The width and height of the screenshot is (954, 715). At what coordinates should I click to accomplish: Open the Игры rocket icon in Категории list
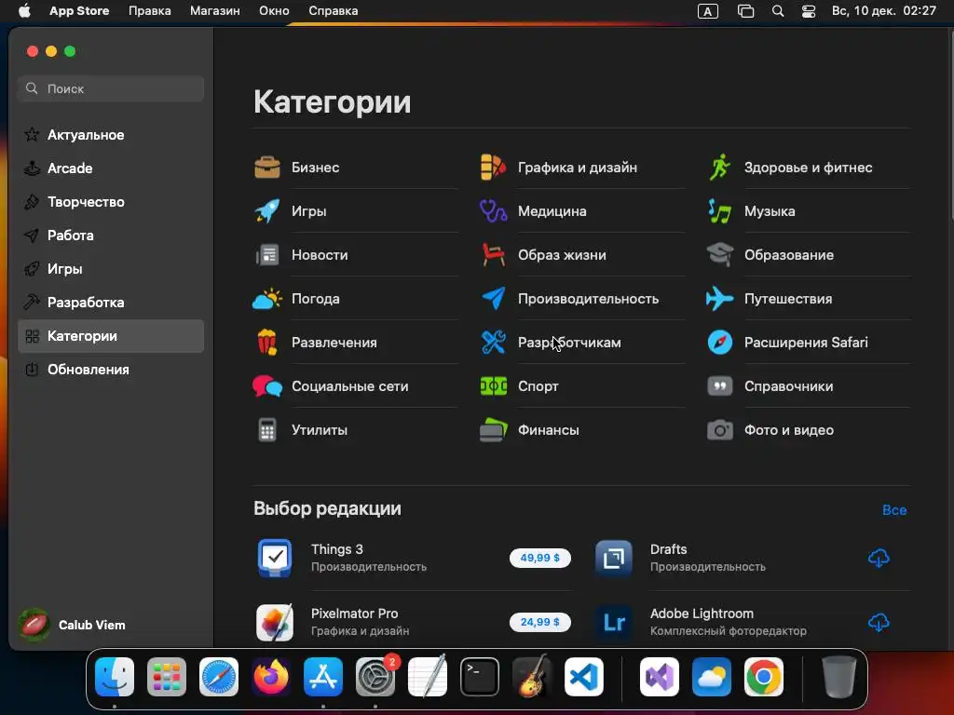(267, 211)
